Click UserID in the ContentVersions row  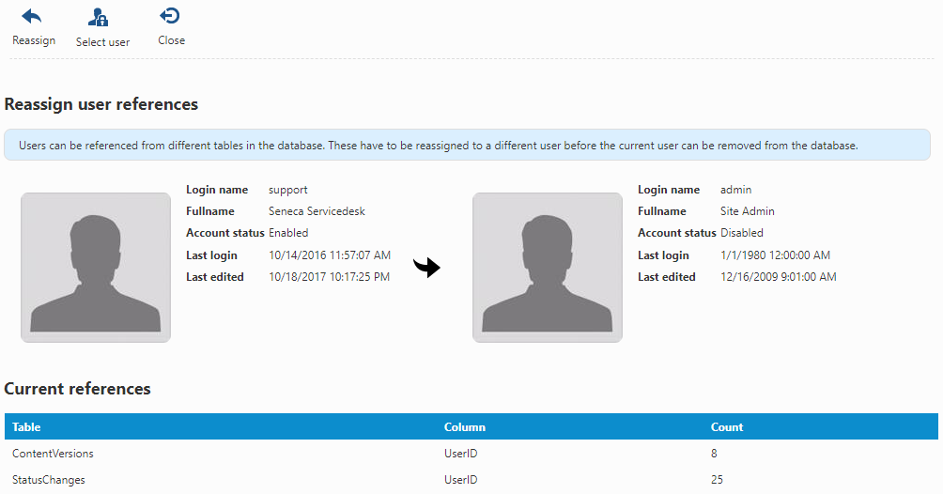pyautogui.click(x=460, y=453)
